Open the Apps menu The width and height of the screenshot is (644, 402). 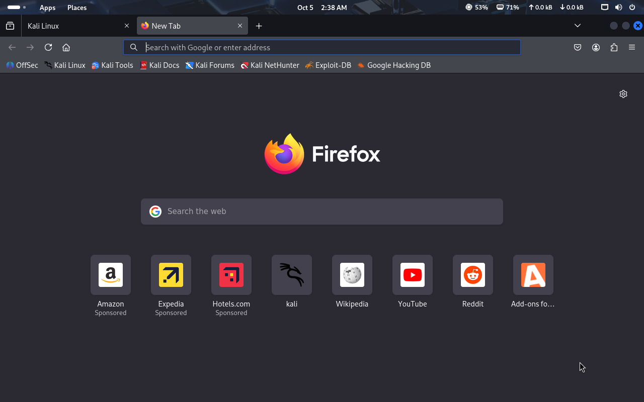(48, 8)
